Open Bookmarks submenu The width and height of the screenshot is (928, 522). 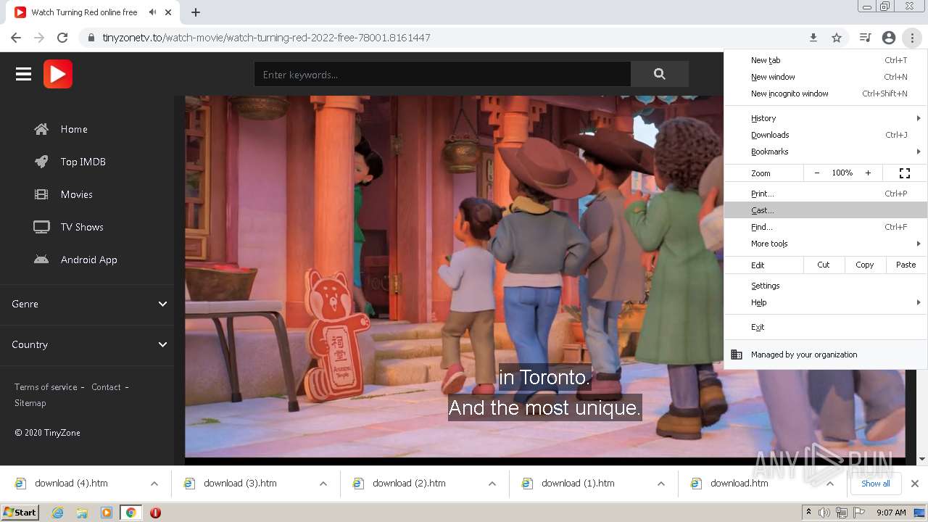click(x=826, y=152)
